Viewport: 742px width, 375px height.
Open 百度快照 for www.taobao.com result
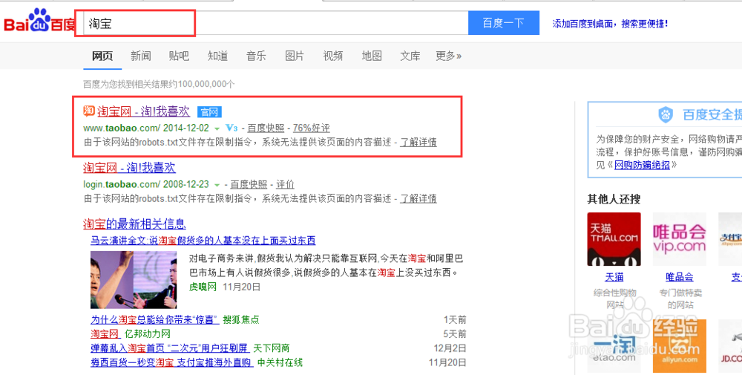tap(266, 128)
